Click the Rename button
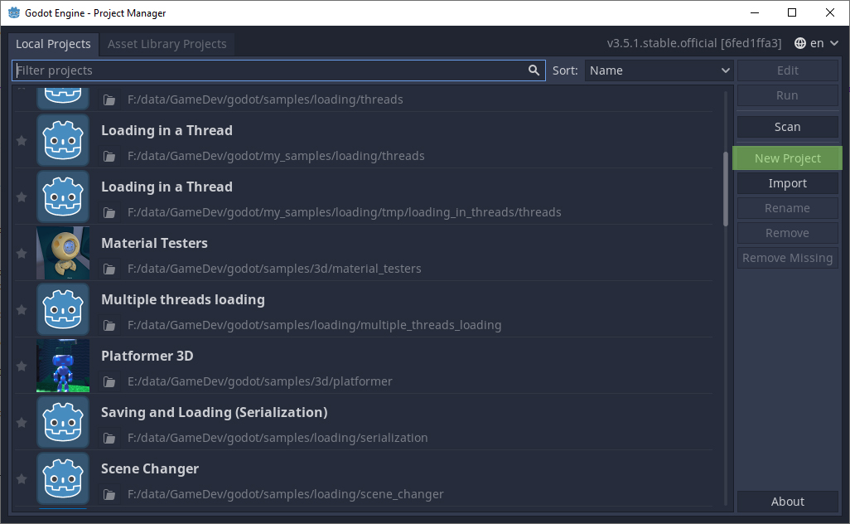This screenshot has height=524, width=850. tap(788, 208)
